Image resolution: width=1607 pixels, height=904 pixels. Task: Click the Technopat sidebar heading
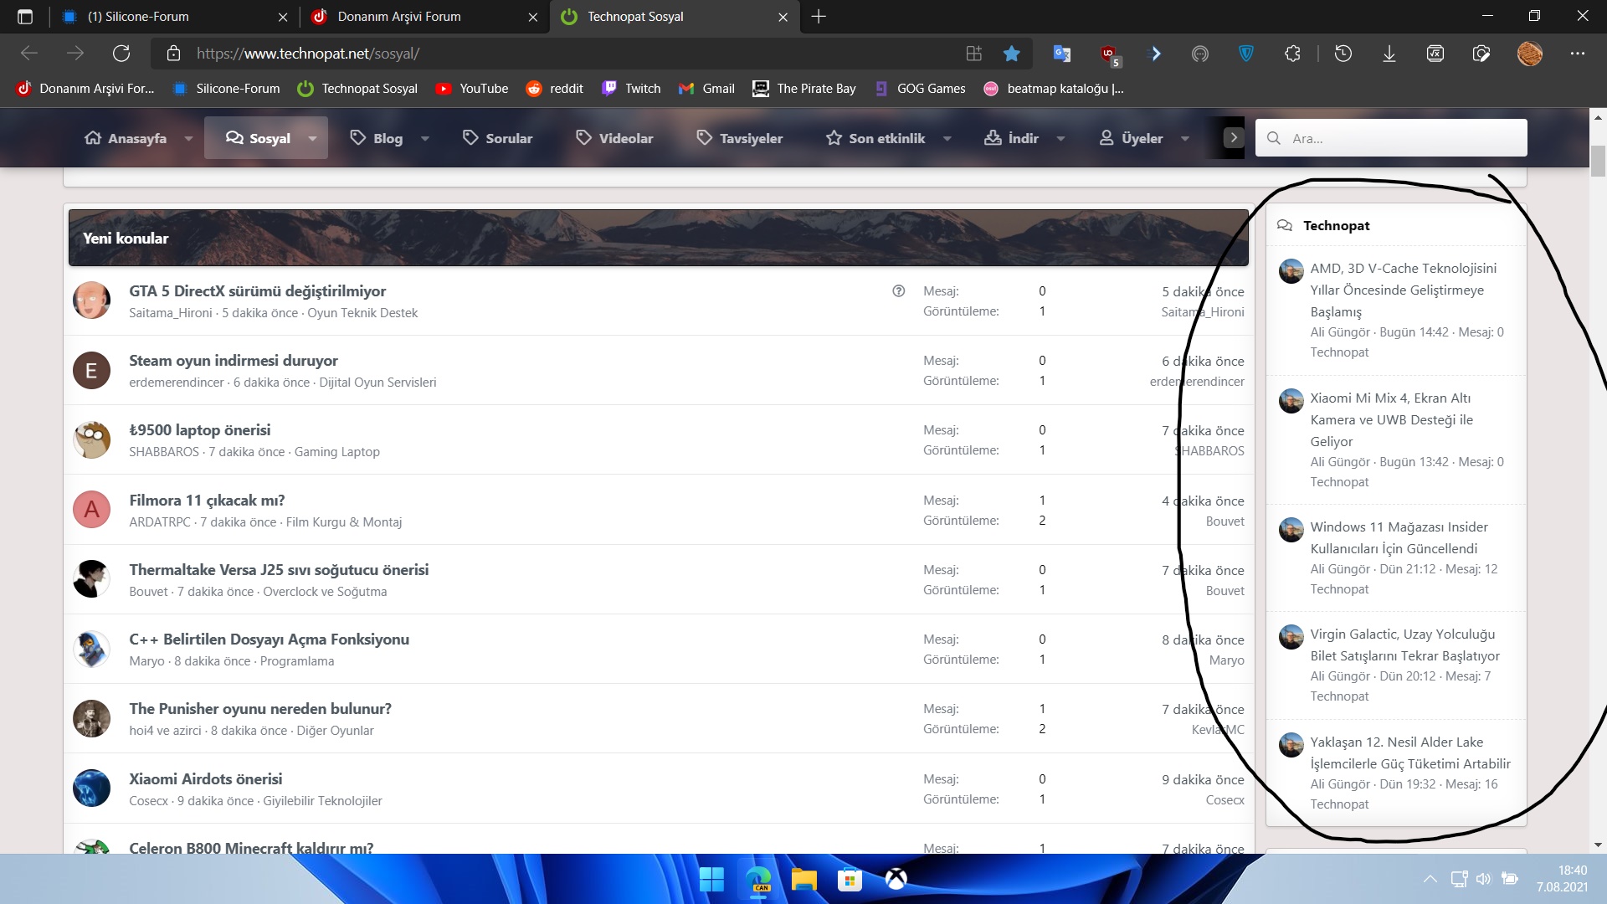tap(1337, 226)
